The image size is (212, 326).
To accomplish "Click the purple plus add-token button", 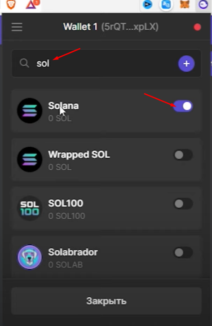I will tap(186, 63).
